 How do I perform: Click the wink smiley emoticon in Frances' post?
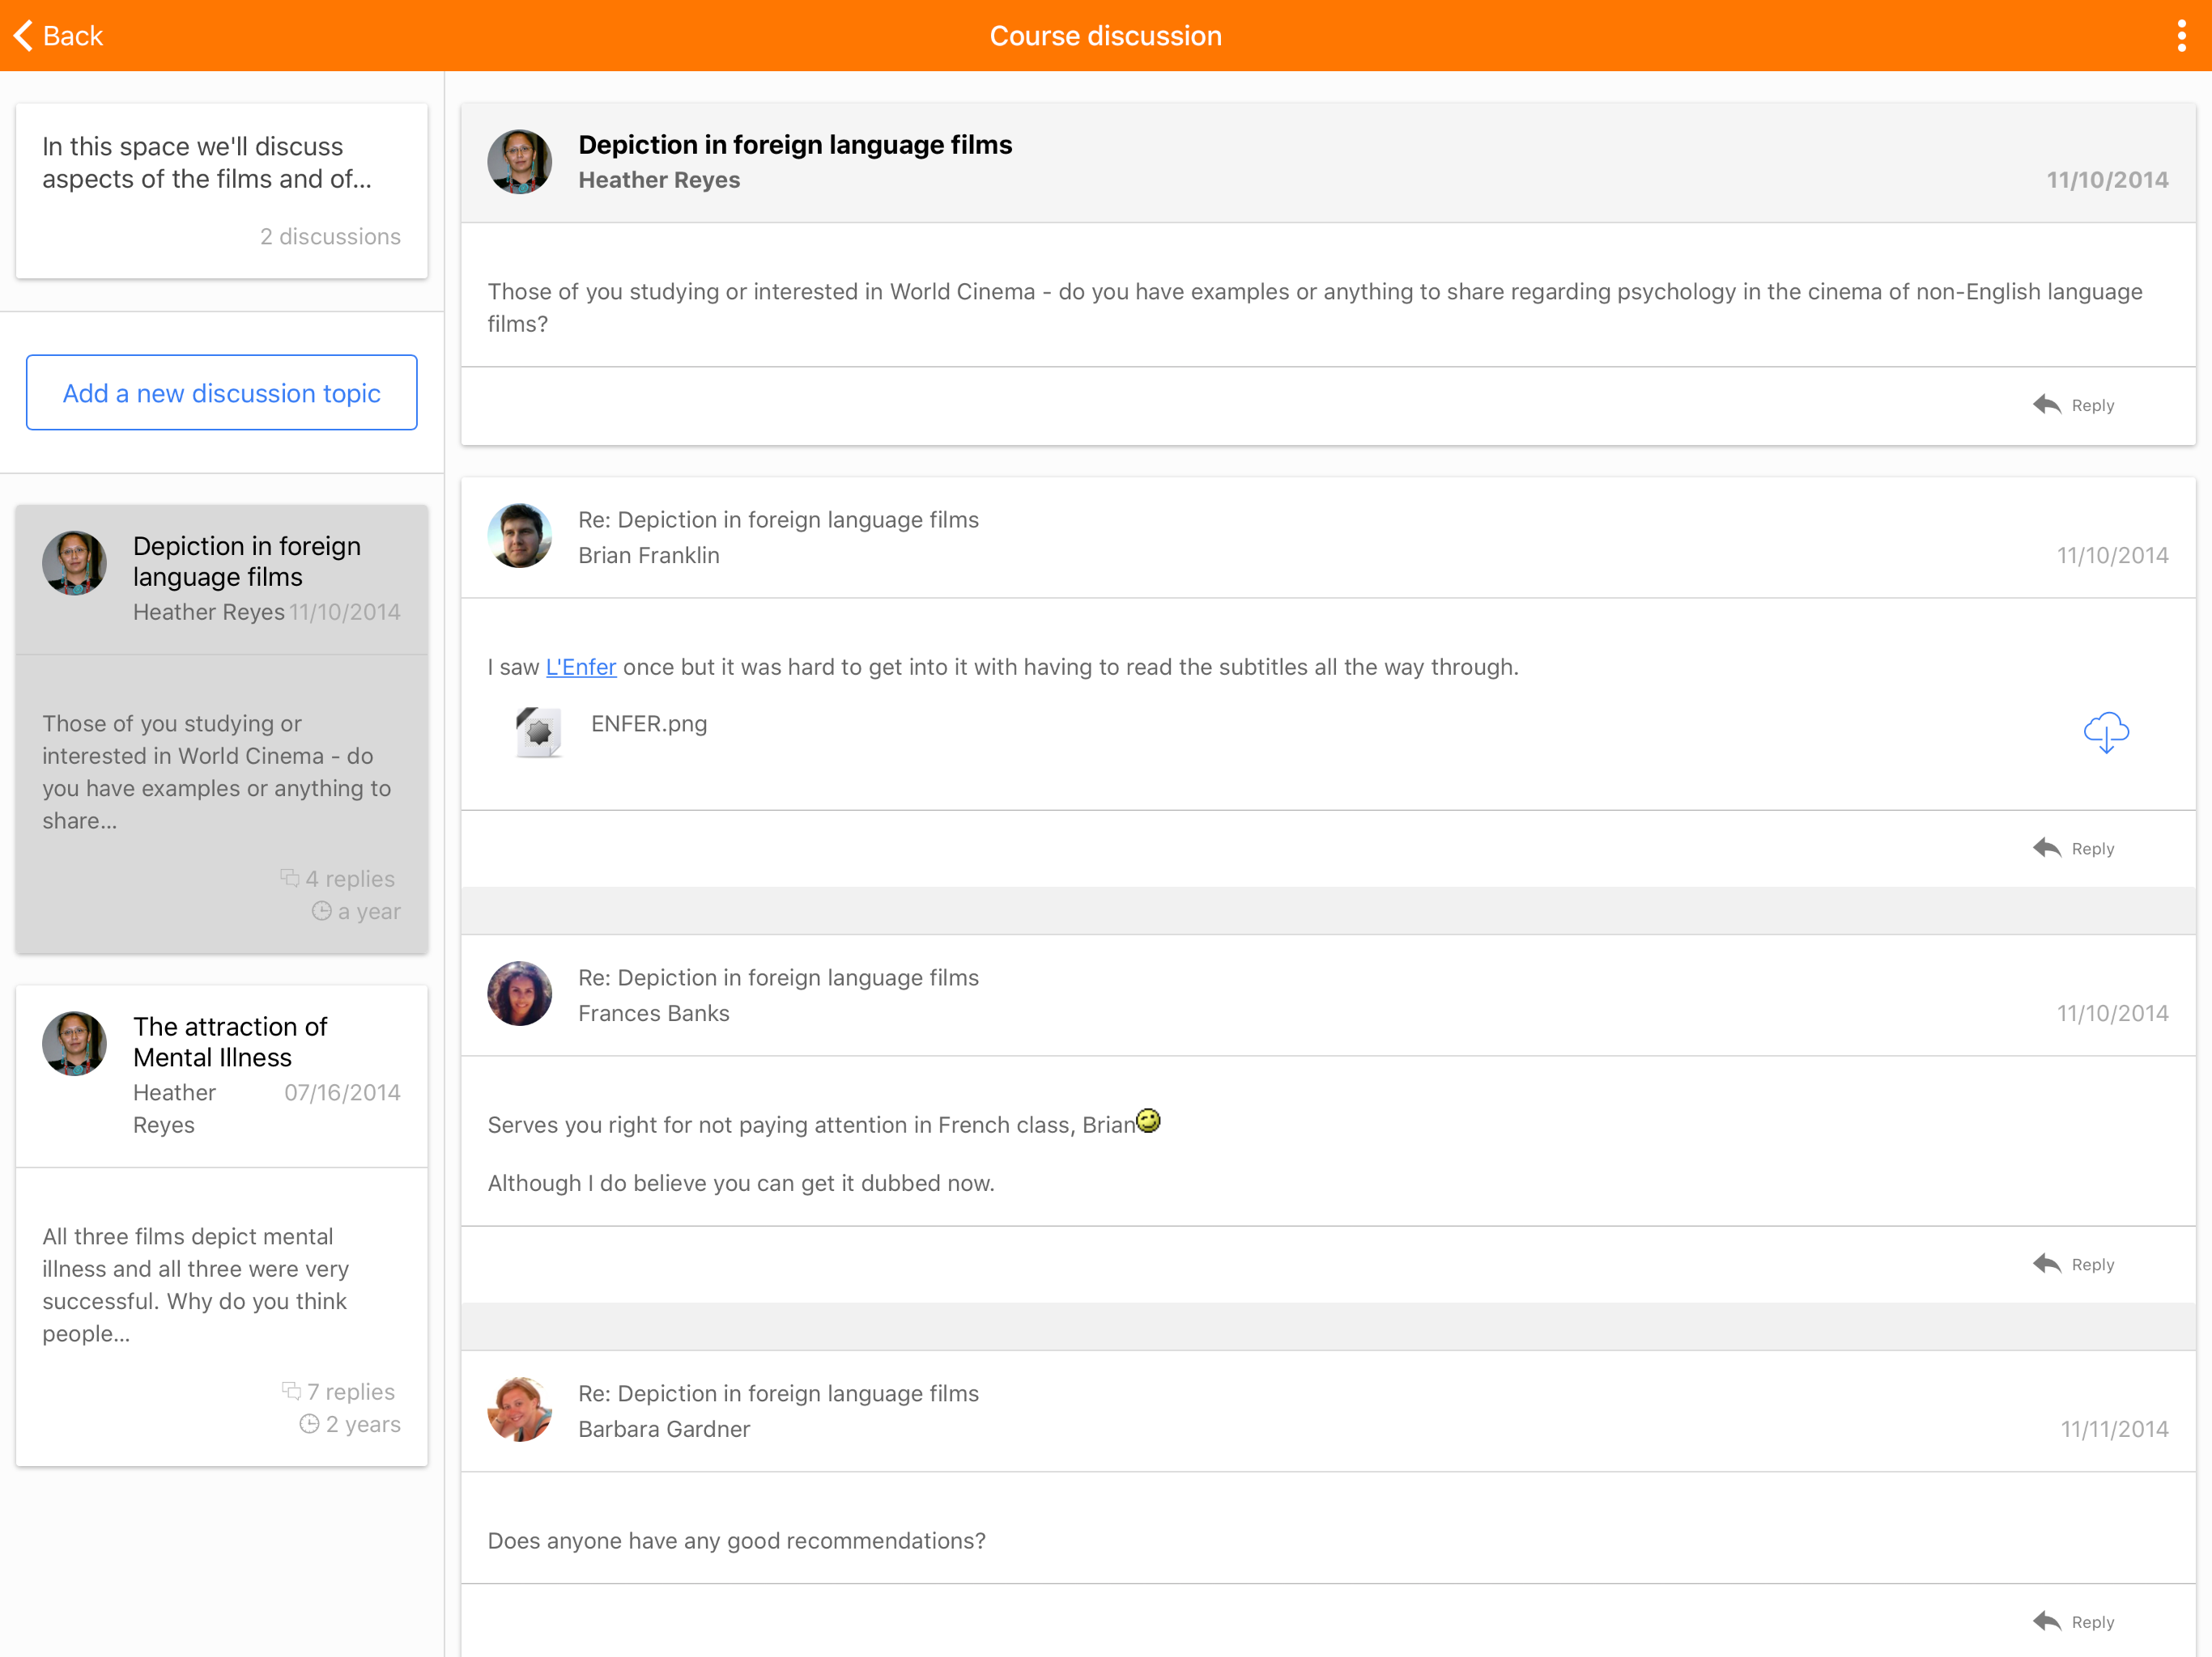1149,1121
